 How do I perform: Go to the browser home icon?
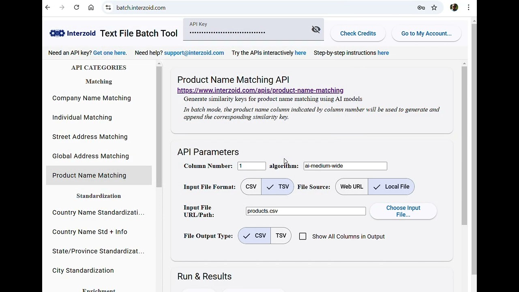pos(91,8)
